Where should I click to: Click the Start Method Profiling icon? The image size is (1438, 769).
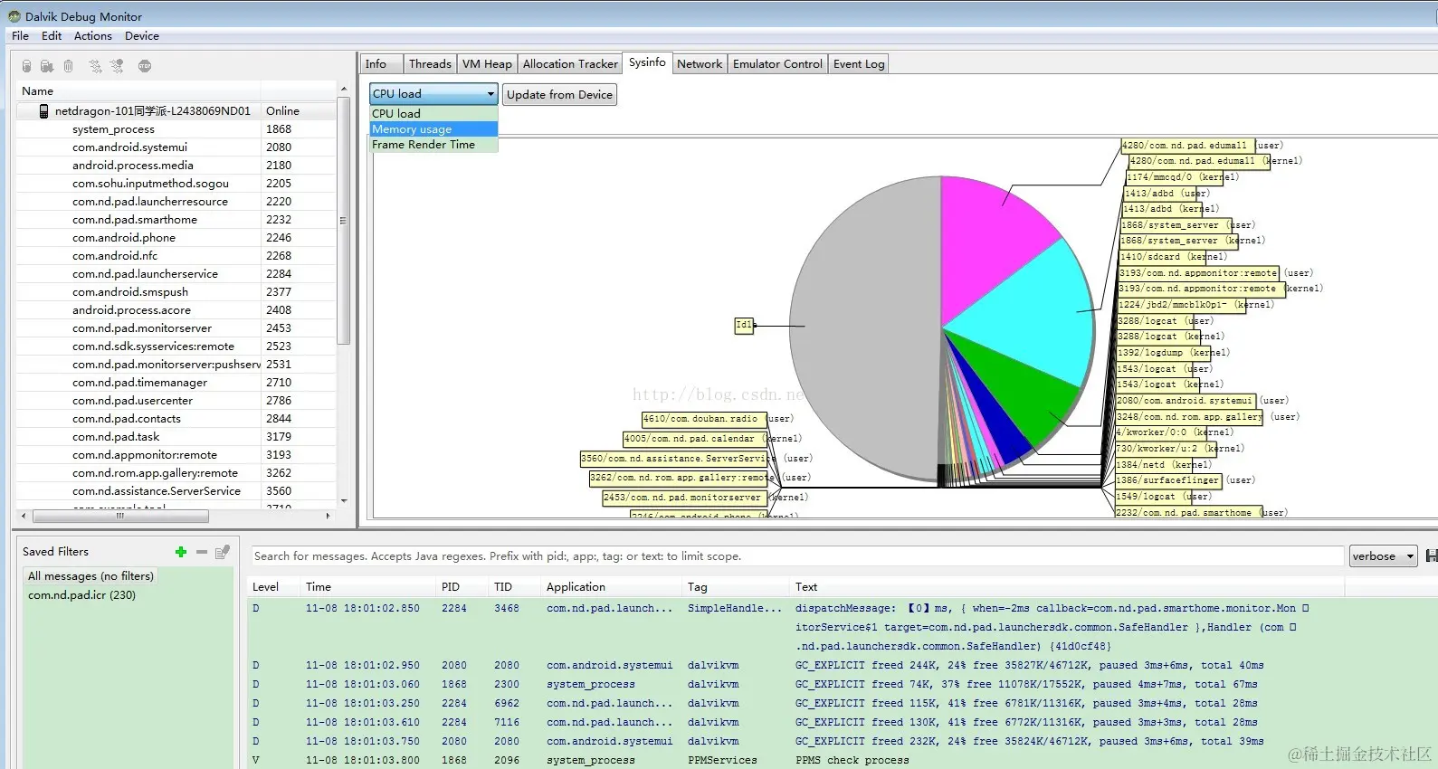[x=117, y=66]
